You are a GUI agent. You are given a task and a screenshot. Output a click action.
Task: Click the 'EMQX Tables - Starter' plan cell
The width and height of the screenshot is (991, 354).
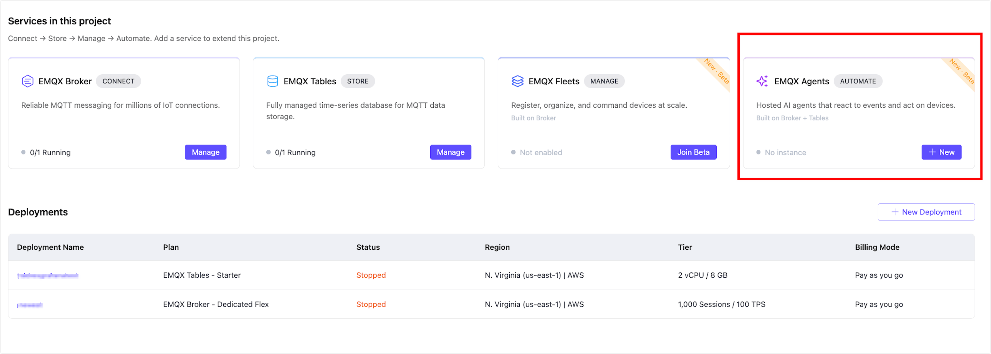point(202,275)
